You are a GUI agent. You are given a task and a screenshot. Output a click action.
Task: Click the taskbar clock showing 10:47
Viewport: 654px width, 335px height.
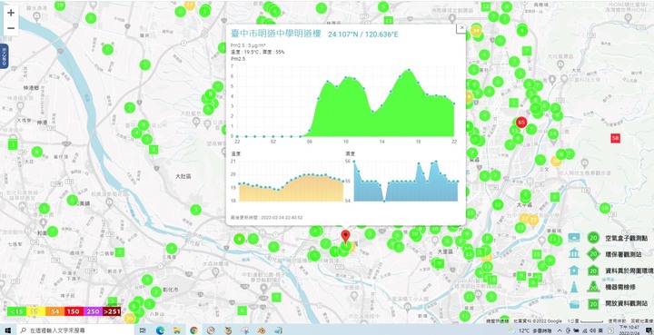[x=629, y=330]
